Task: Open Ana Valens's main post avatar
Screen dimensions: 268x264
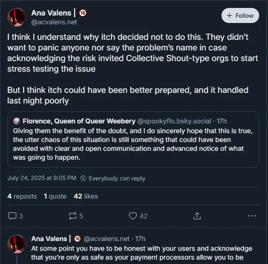Action: coord(17,17)
